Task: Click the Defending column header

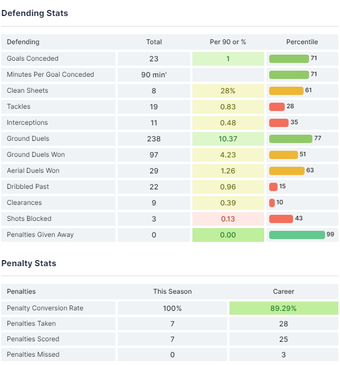Action: pos(23,42)
